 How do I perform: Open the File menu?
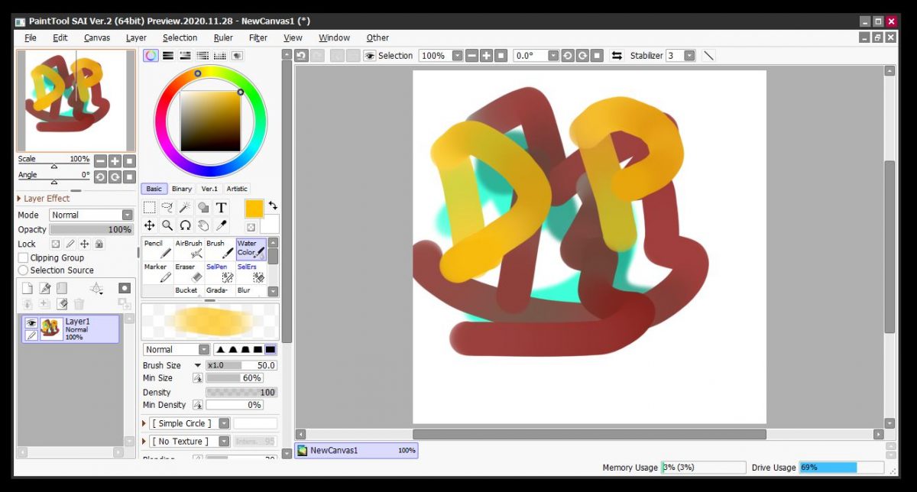pyautogui.click(x=31, y=37)
